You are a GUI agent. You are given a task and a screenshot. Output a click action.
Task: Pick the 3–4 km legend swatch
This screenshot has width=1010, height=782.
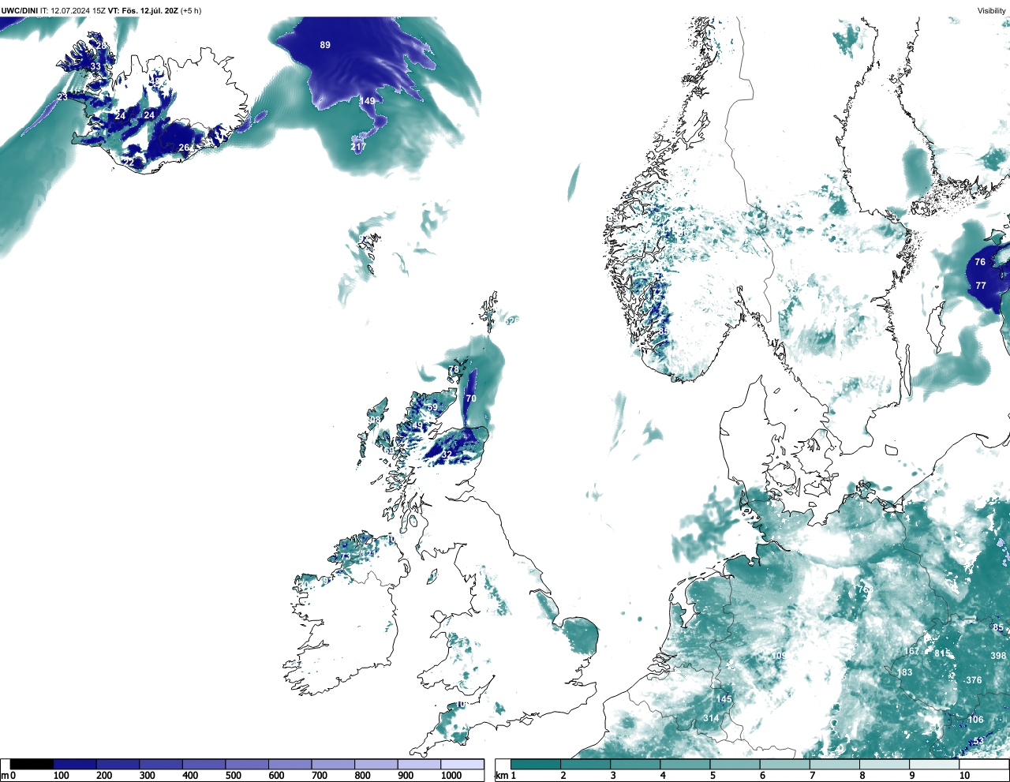[x=635, y=764]
